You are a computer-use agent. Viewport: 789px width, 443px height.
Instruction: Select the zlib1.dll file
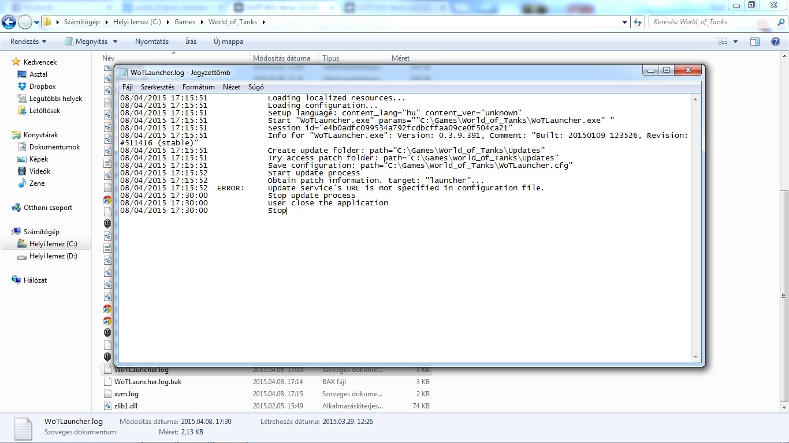(126, 406)
